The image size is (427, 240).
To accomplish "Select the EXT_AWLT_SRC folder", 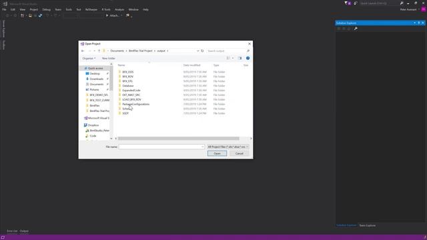I will [131, 95].
